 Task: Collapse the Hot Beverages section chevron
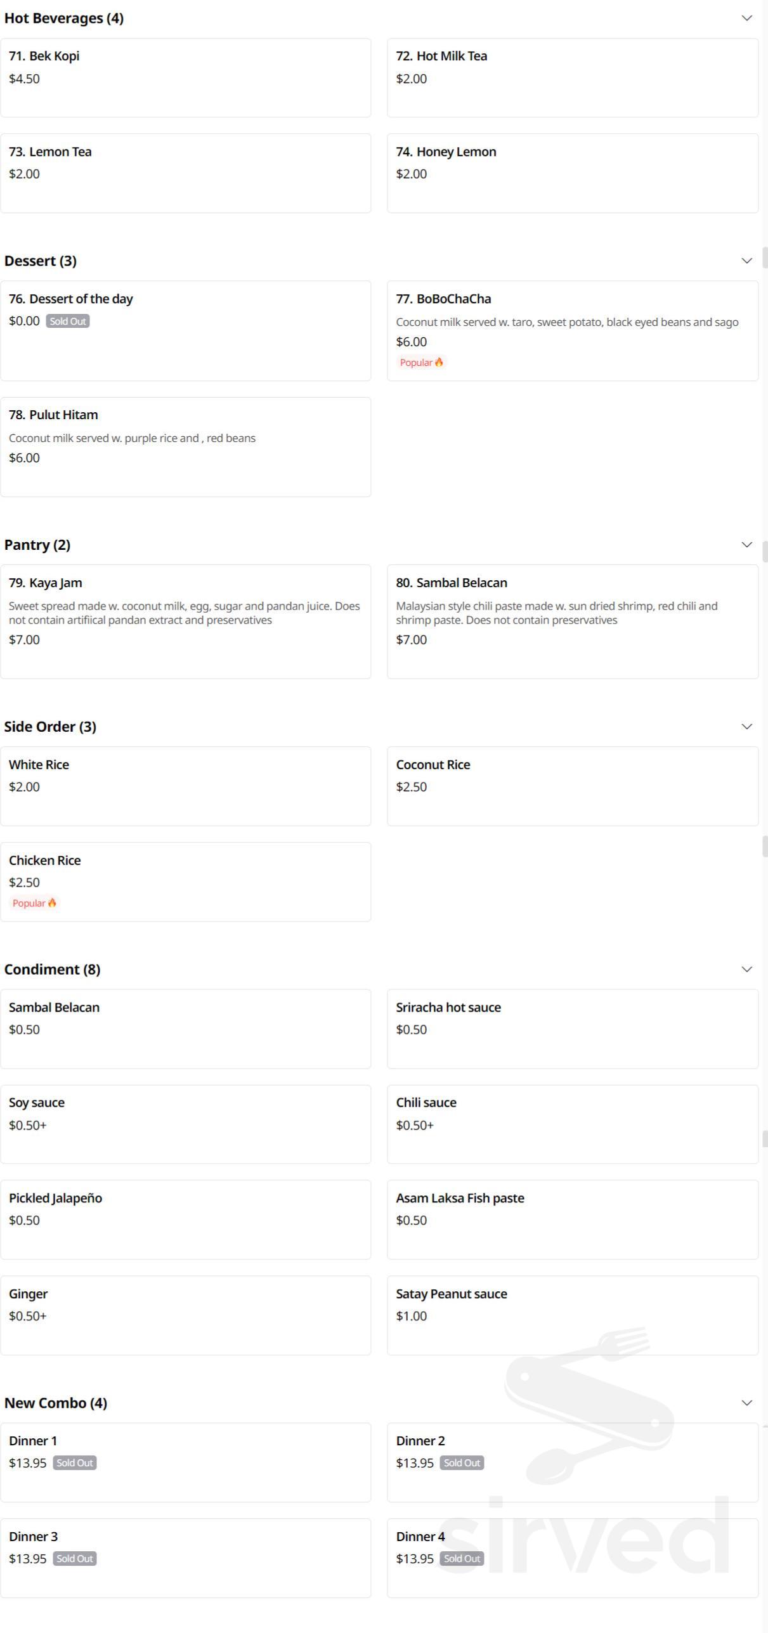pos(746,18)
